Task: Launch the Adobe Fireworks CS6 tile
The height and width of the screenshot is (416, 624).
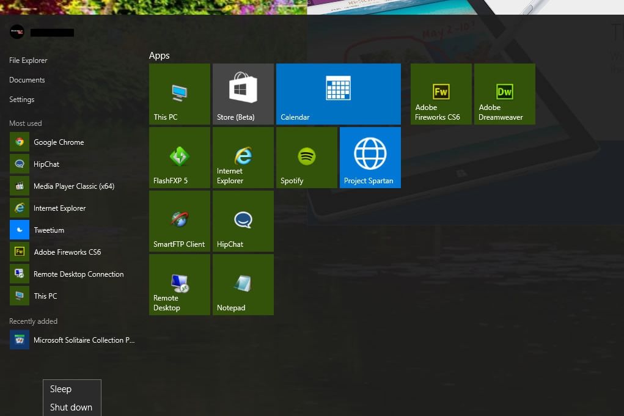Action: click(441, 94)
